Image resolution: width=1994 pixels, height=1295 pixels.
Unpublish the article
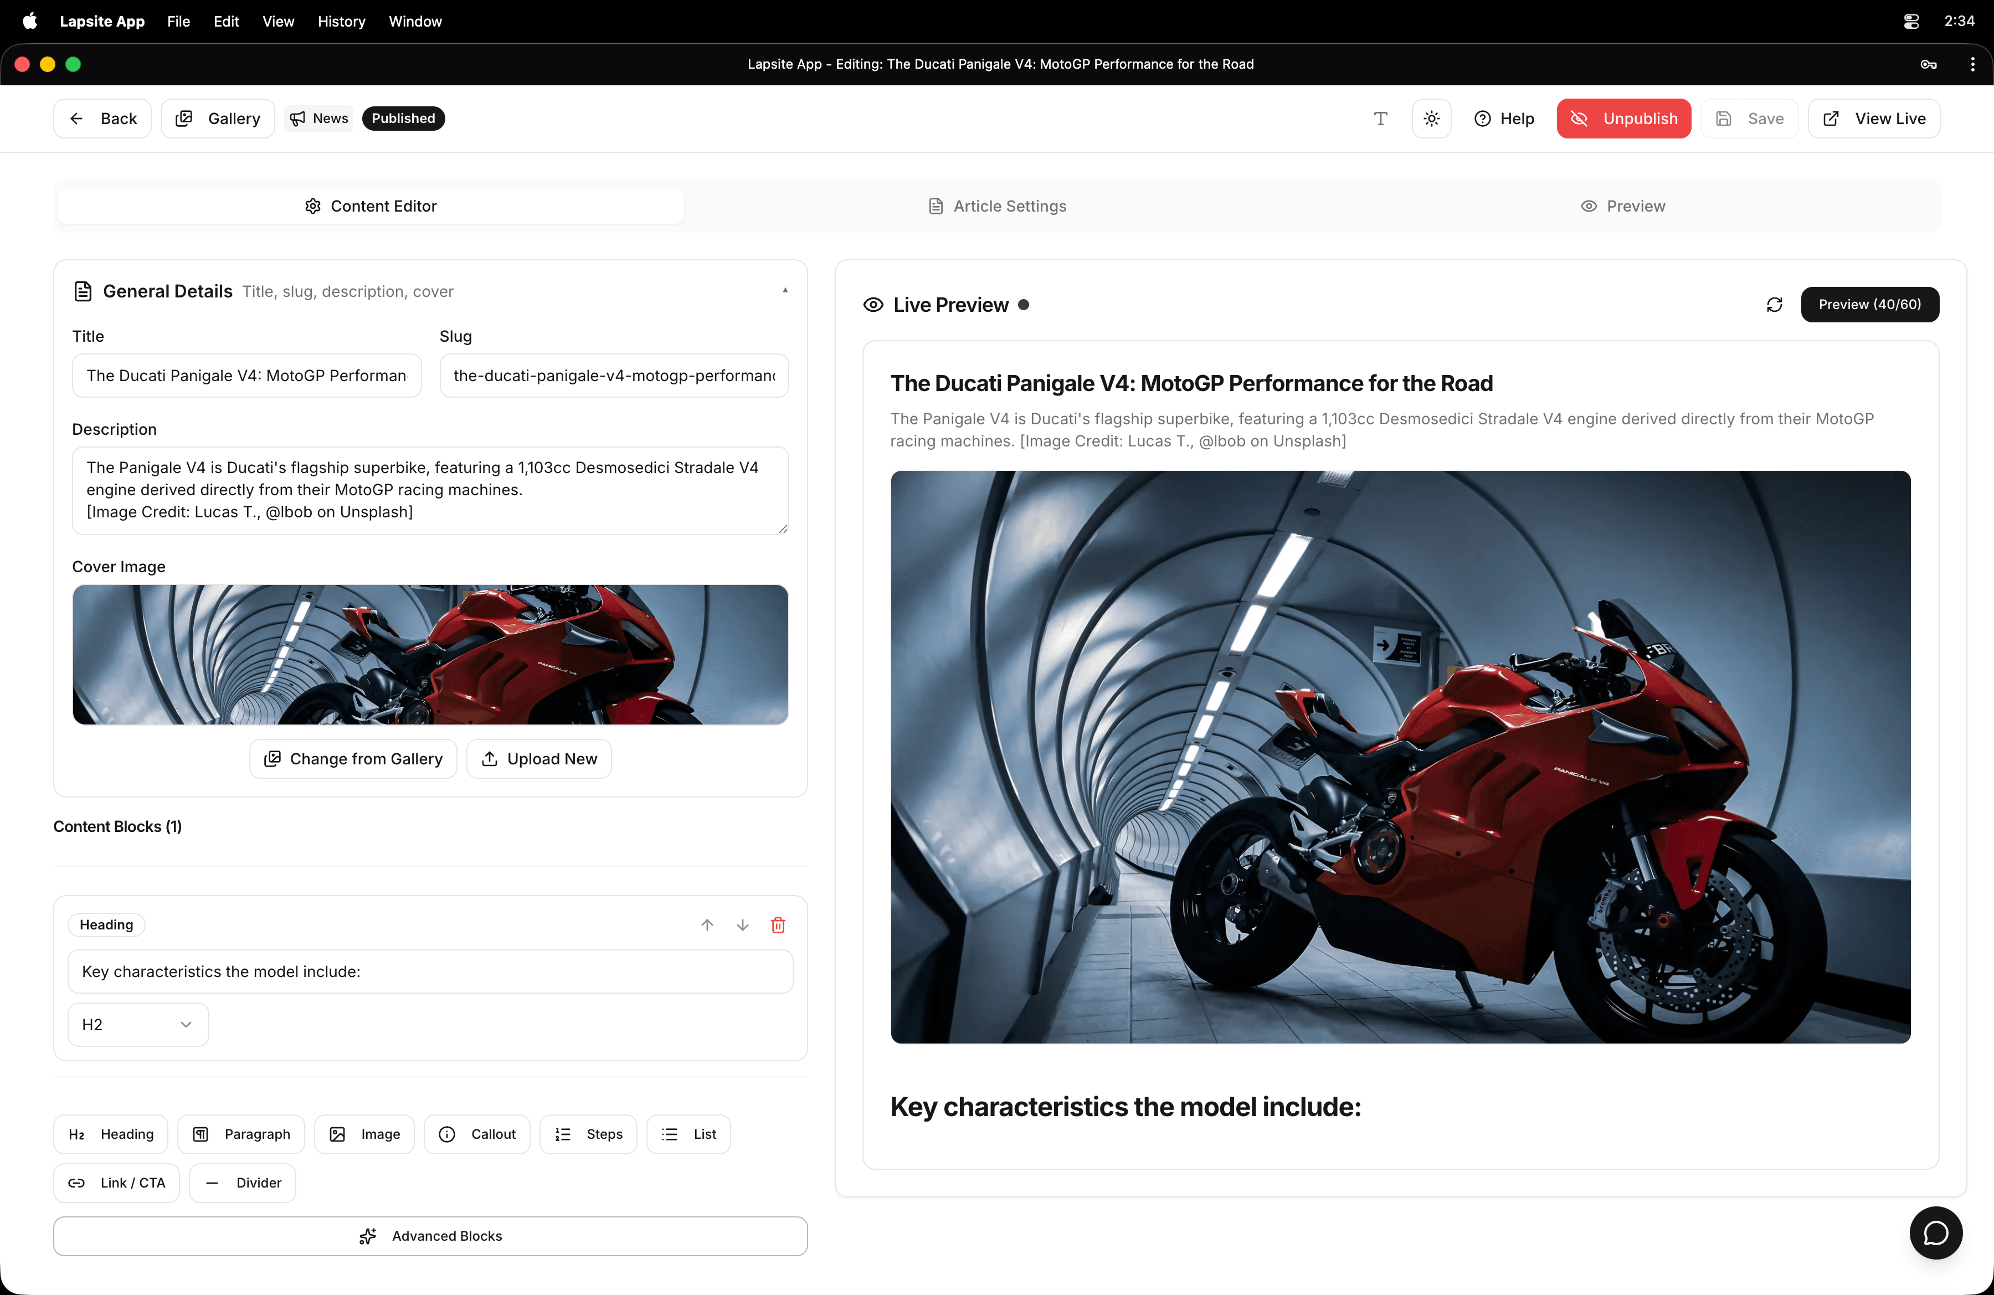(x=1623, y=118)
